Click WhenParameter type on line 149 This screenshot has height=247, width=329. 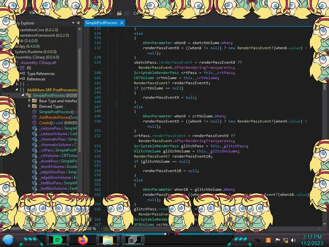click(157, 116)
